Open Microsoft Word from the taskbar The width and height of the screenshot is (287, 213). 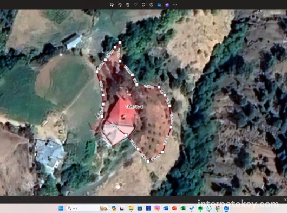(166, 208)
